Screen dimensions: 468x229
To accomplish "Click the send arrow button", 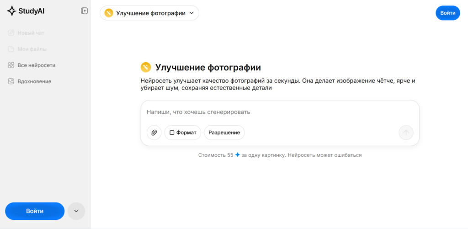I will click(406, 133).
